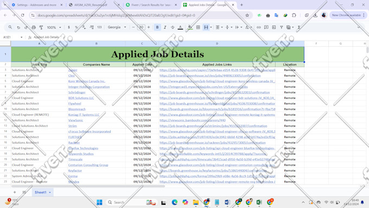Click the merge cells button

[206, 27]
